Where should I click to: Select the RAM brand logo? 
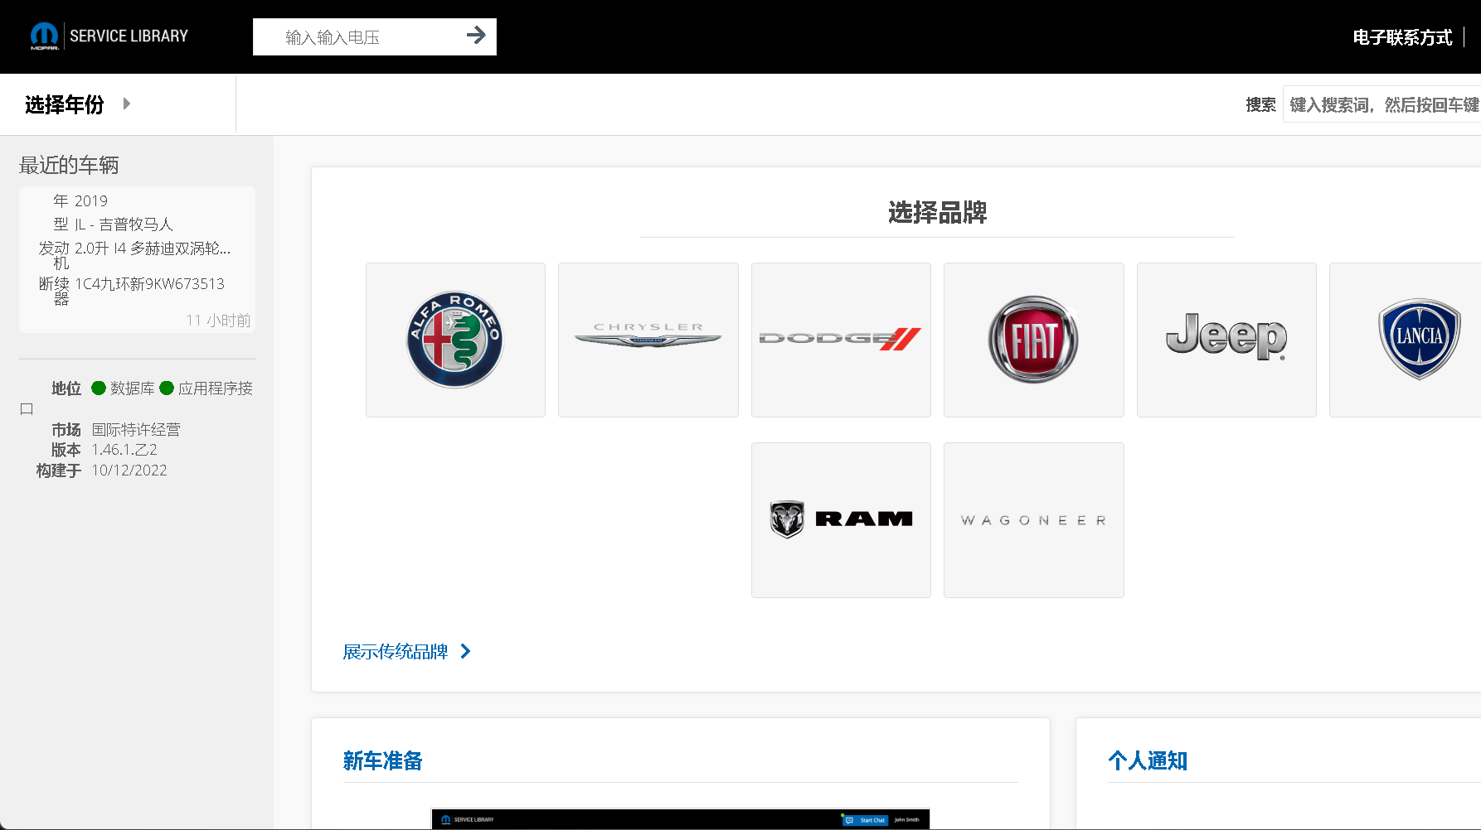point(841,519)
